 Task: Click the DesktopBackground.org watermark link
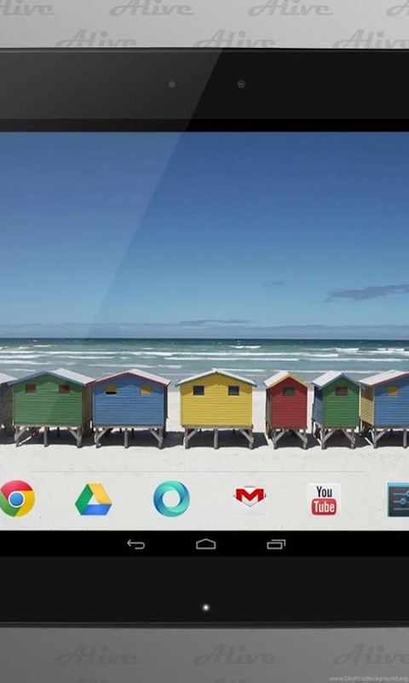(369, 678)
